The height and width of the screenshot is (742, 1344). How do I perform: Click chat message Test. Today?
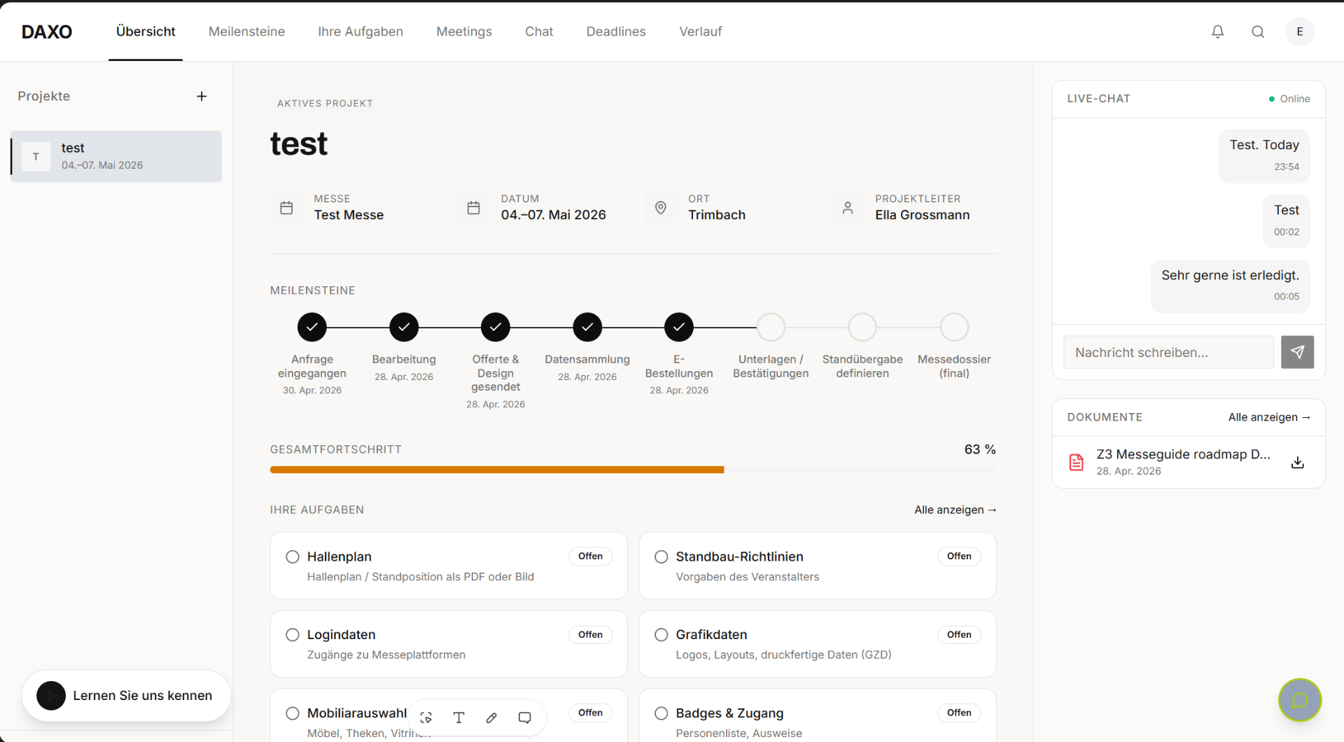pos(1263,155)
